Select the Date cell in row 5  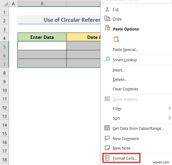point(83,46)
